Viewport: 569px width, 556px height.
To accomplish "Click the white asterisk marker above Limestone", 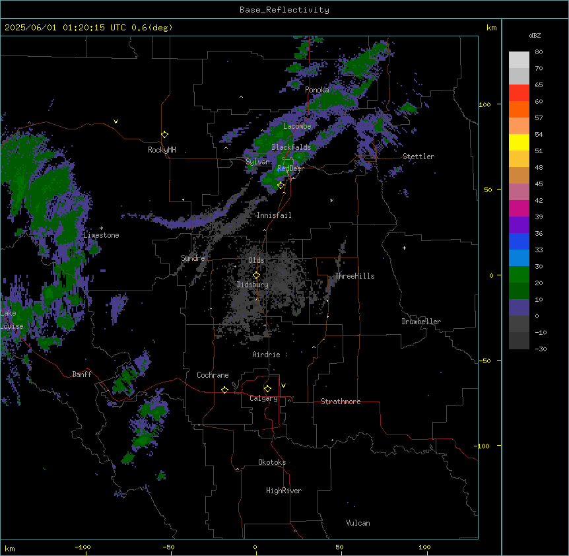I will pyautogui.click(x=101, y=228).
